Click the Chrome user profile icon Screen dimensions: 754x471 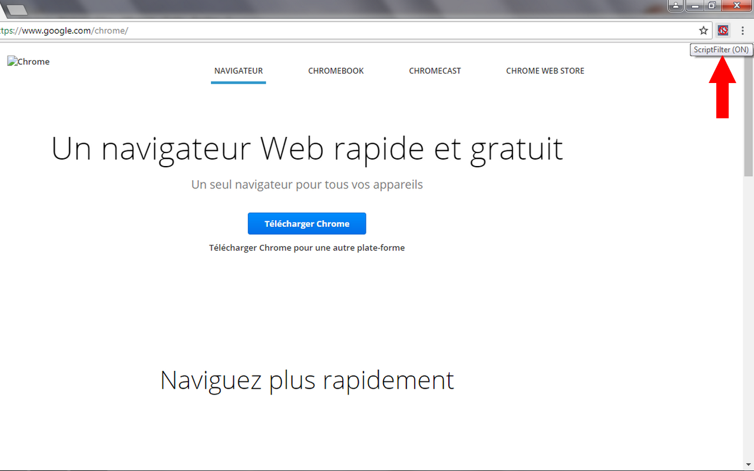tap(675, 5)
